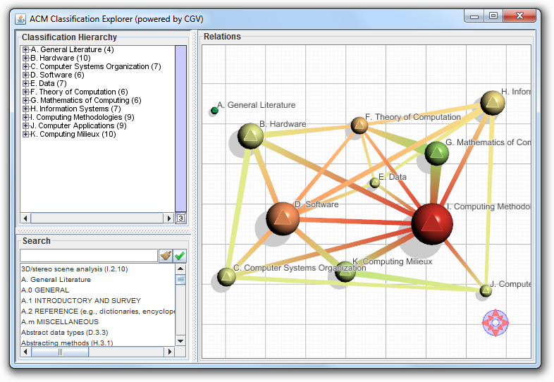Screen dimensions: 554x382
Task: Click the hierarchy corner button labeled 3
Action: (180, 218)
